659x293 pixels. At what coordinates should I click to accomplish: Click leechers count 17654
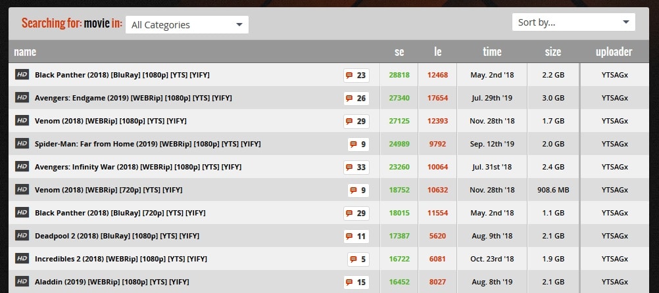click(437, 98)
